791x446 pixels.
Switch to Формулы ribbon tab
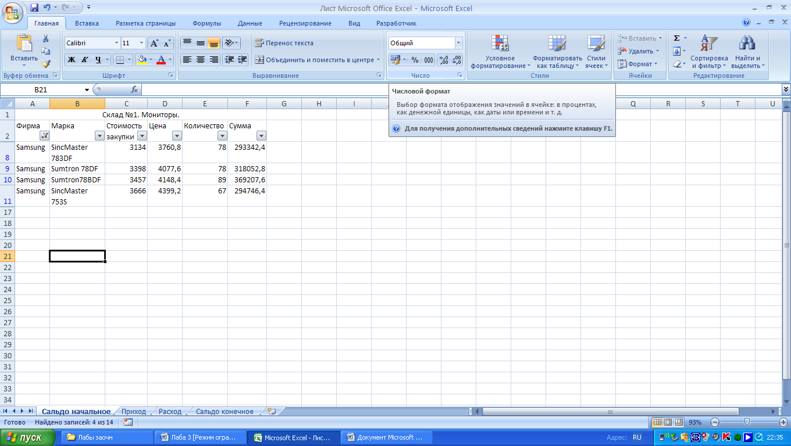[206, 23]
